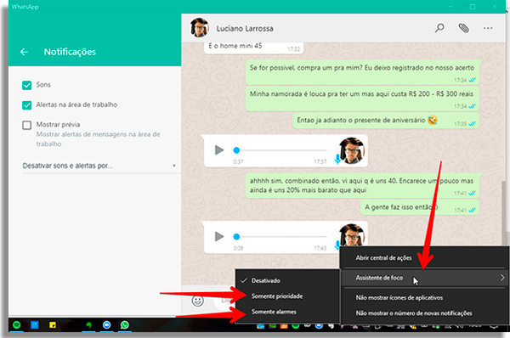Open the blue app on taskbar
The image size is (510, 338).
[35, 324]
